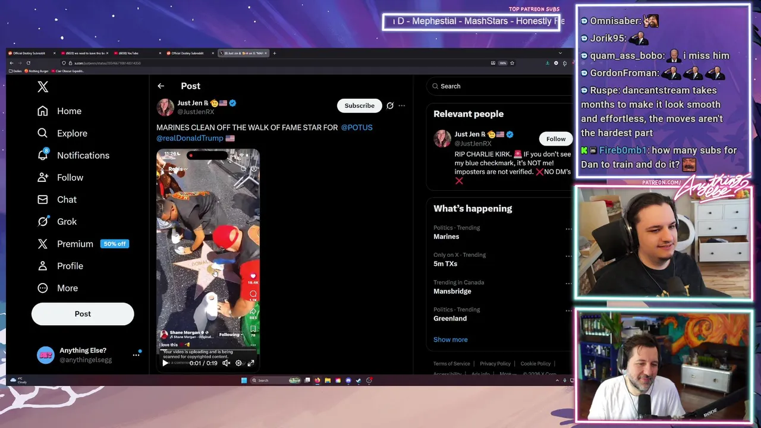761x428 pixels.
Task: Expand the video to fullscreen
Action: pos(251,363)
